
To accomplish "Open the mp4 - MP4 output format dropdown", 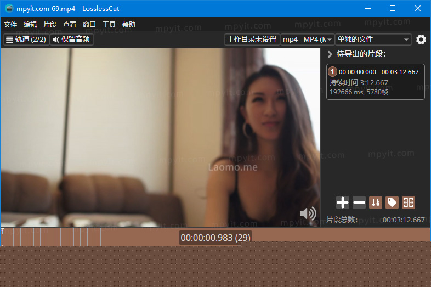I will tap(307, 40).
